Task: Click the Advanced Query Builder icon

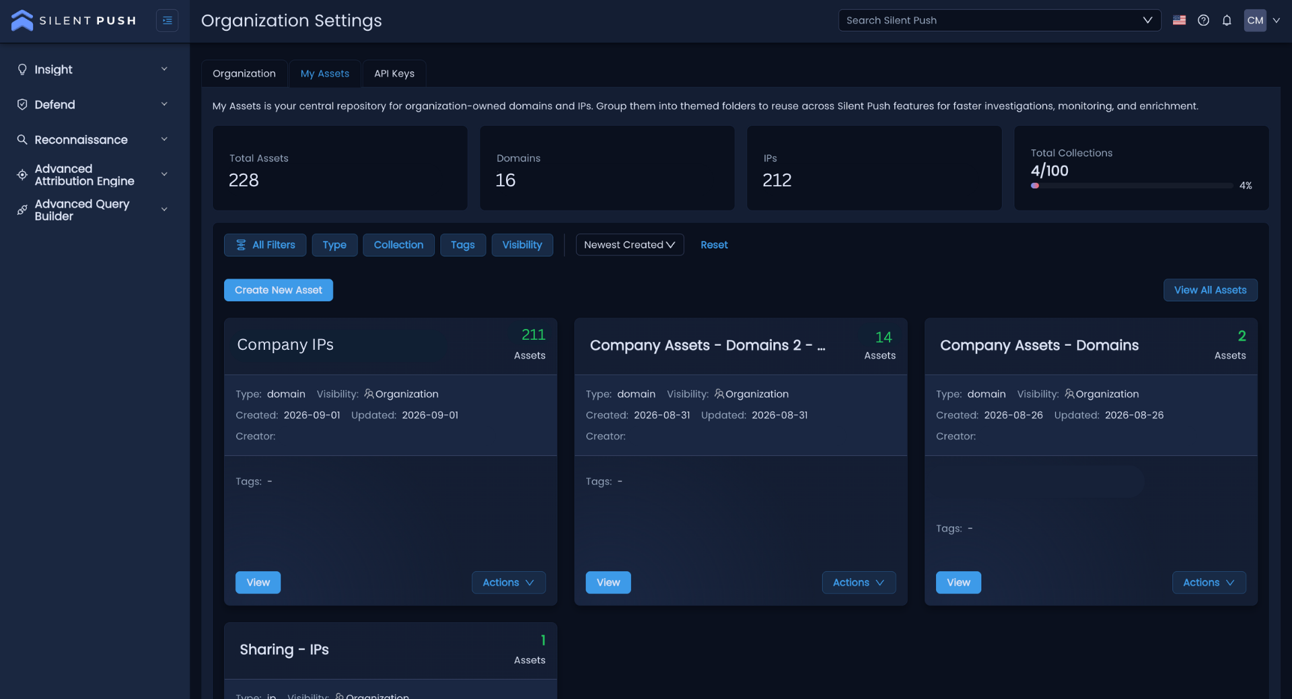Action: coord(22,210)
